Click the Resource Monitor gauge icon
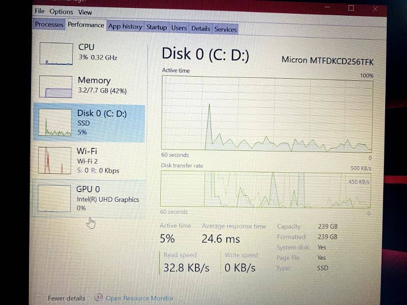 98,297
